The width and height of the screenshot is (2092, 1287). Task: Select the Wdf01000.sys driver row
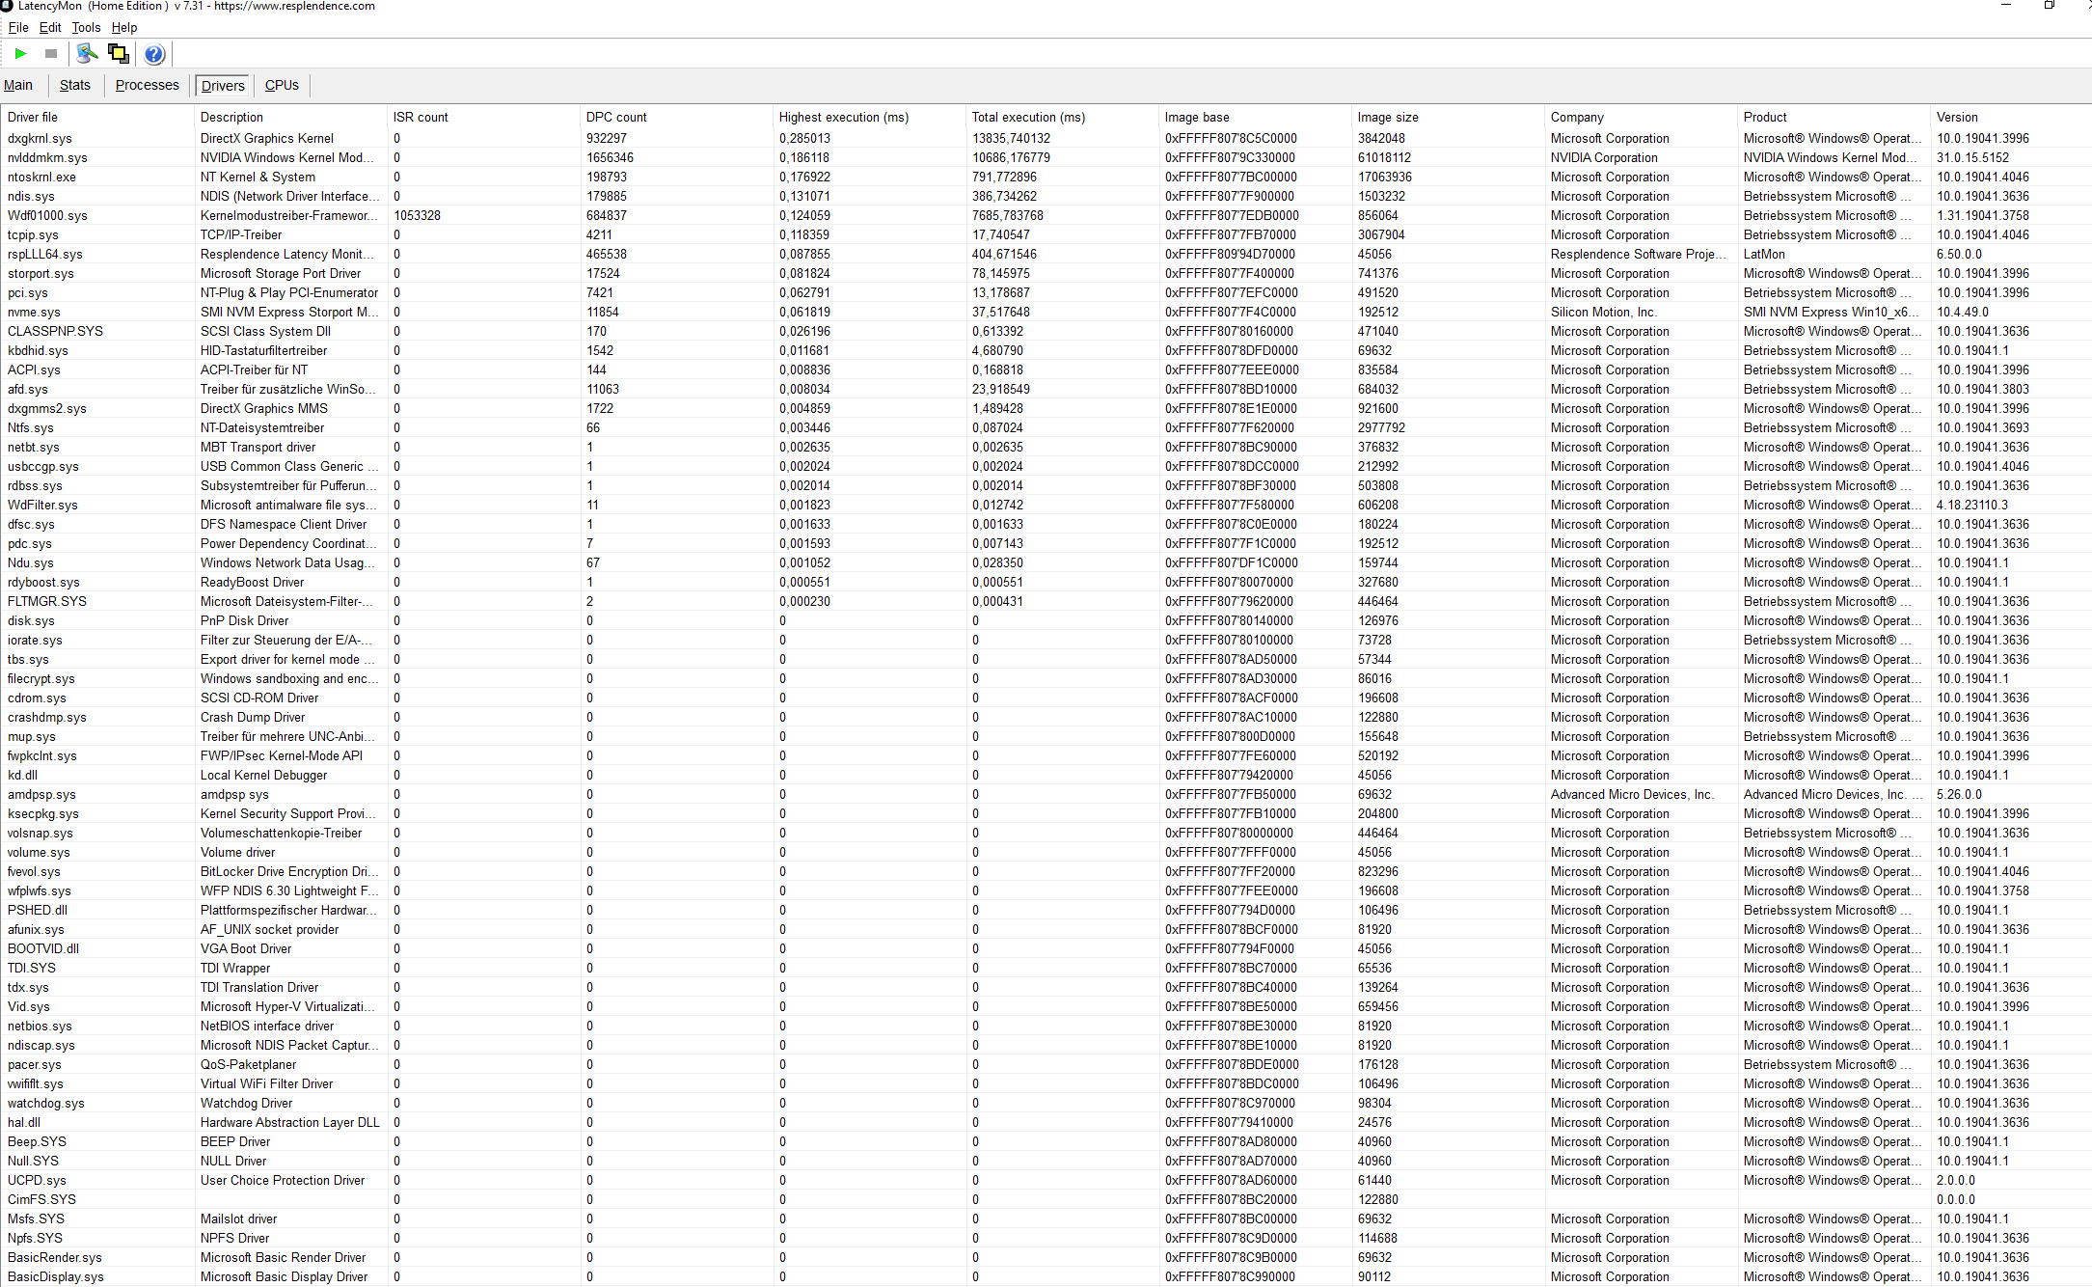tap(47, 215)
